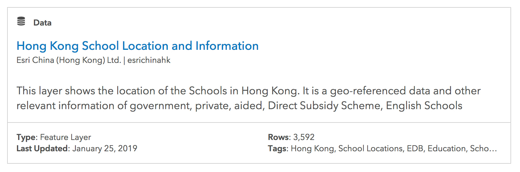Click the Data header label

point(43,22)
